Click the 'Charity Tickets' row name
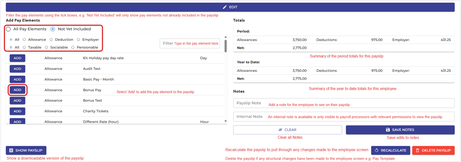The height and width of the screenshot is (162, 461). point(96,111)
